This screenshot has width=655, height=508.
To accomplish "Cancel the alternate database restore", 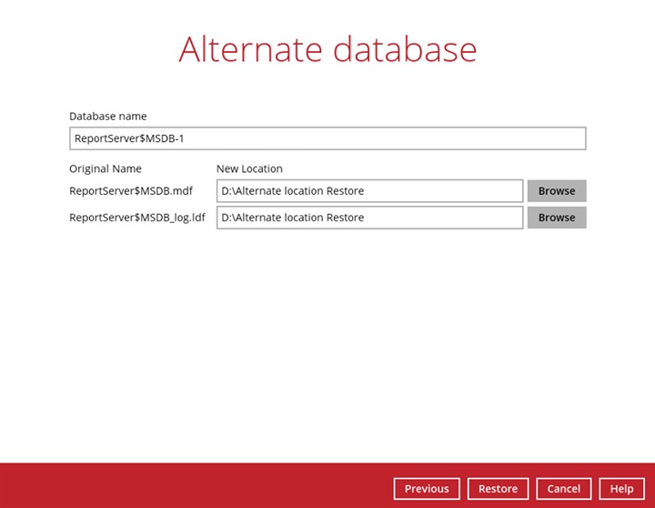I will (564, 489).
